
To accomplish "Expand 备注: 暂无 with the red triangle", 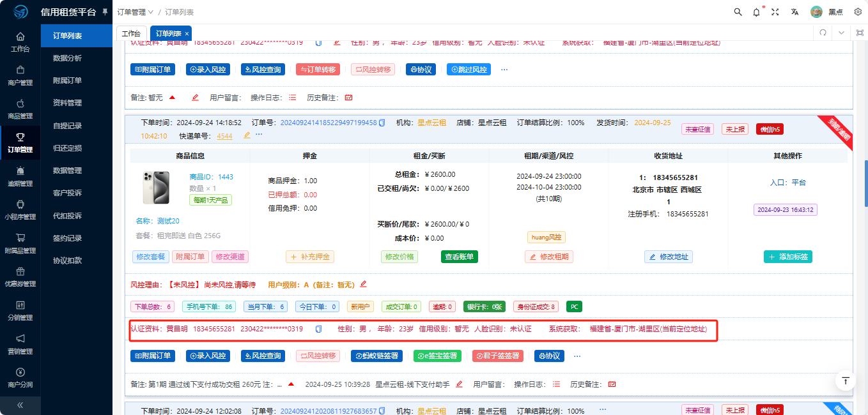I will 172,97.
